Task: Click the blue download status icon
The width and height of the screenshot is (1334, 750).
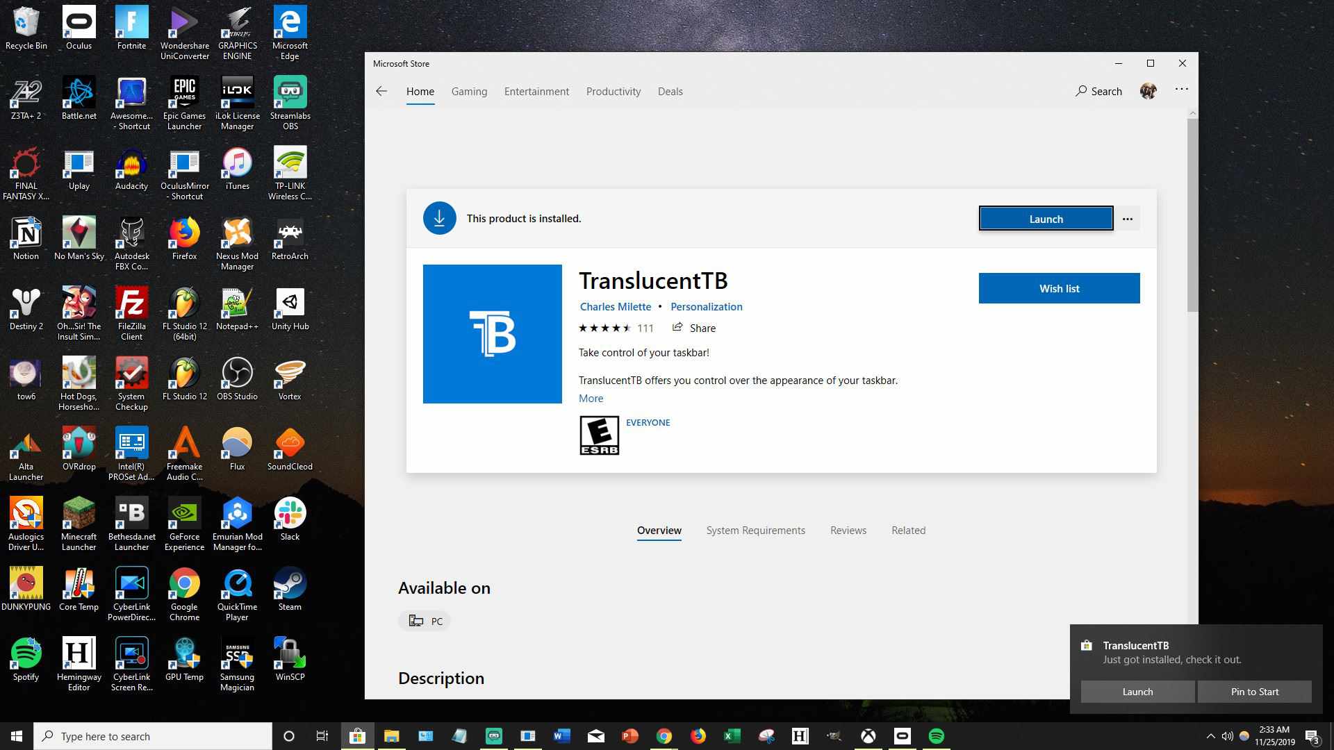Action: (x=439, y=218)
